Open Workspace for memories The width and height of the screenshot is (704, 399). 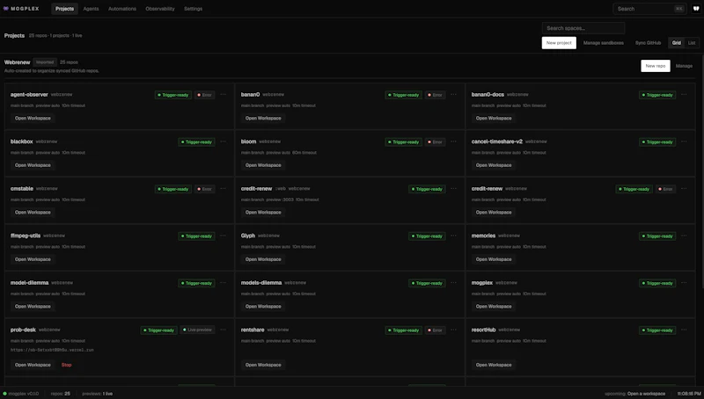coord(494,259)
